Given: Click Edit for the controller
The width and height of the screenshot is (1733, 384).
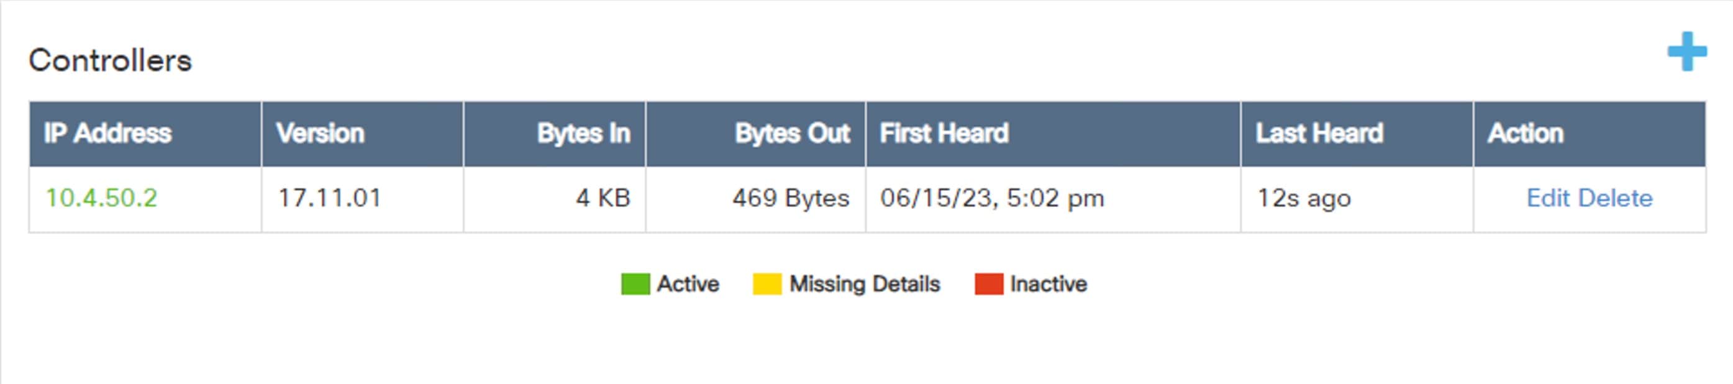Looking at the screenshot, I should pos(1549,198).
